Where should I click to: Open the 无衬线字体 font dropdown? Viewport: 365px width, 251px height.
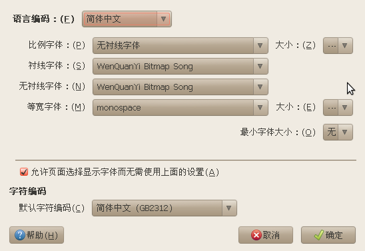(x=181, y=87)
